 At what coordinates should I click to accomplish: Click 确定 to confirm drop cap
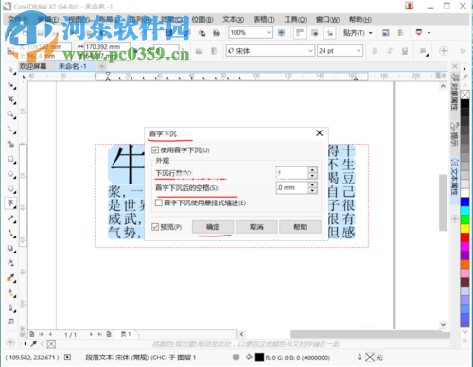213,227
